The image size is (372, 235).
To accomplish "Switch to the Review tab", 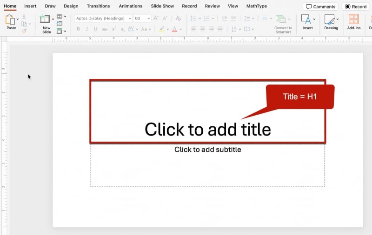I will [213, 6].
